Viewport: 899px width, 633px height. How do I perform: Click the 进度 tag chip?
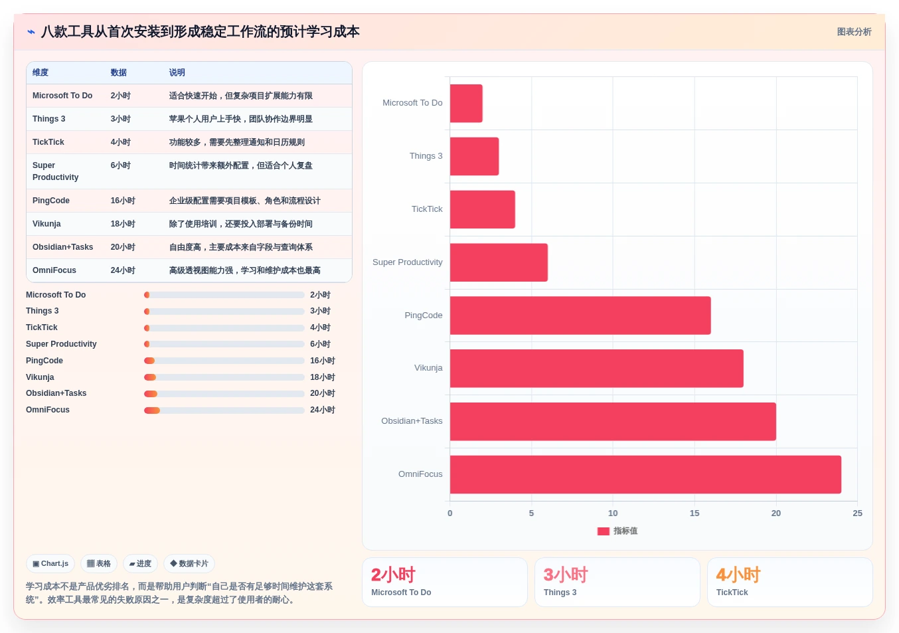click(x=140, y=563)
